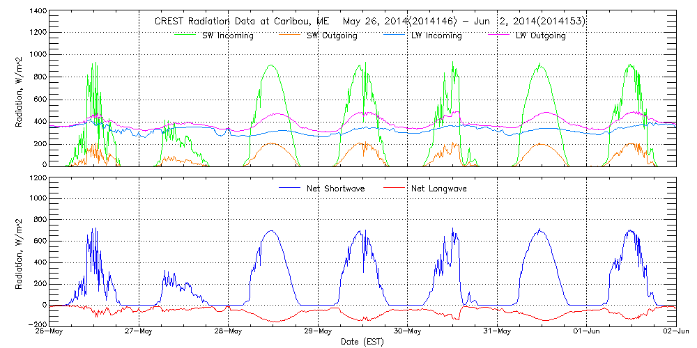Viewport: 697px width, 348px height.
Task: Select the SW Outgoing legend label
Action: click(x=332, y=35)
